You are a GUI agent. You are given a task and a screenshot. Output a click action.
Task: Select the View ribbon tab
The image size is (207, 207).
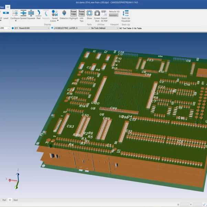[x=2, y=7]
